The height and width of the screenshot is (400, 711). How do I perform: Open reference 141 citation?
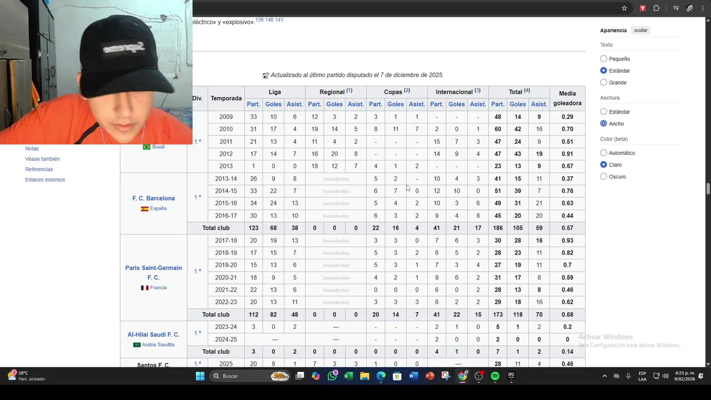279,20
